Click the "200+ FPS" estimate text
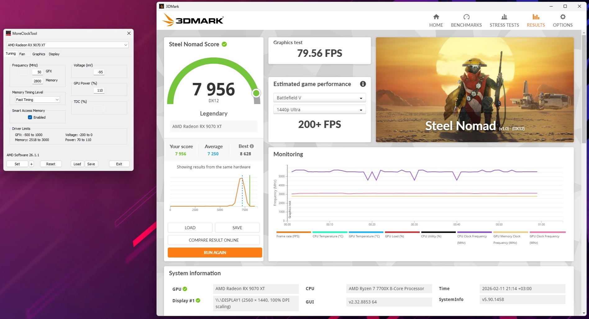The width and height of the screenshot is (589, 319). (320, 125)
